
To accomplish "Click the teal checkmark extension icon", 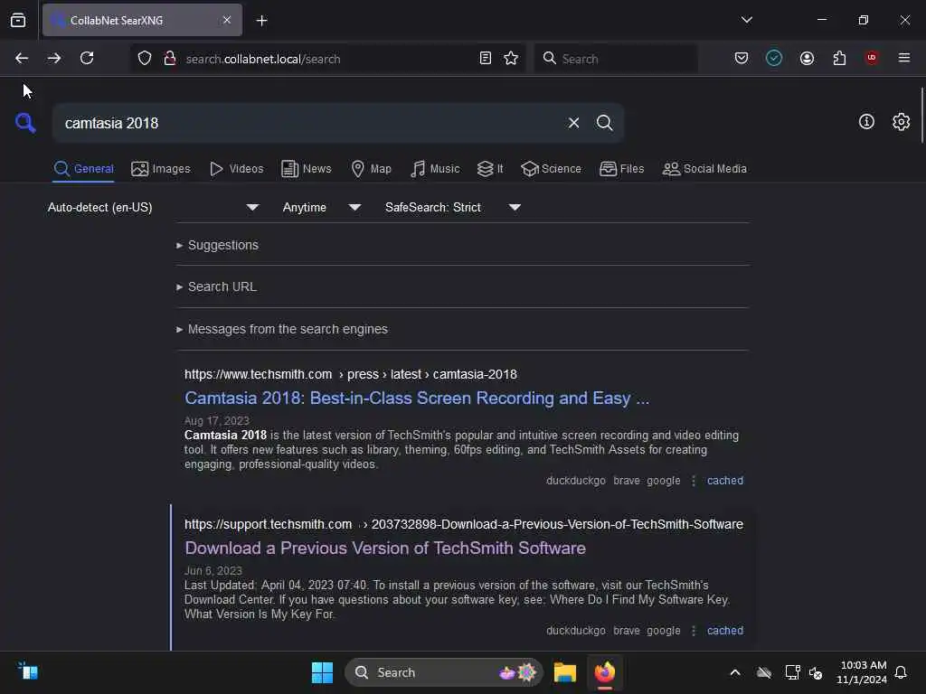I will 774,59.
